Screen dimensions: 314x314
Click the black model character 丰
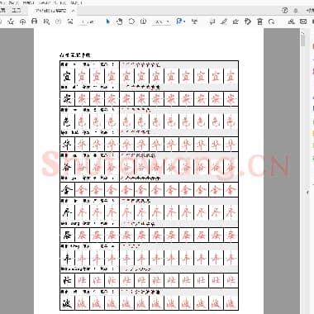67,258
